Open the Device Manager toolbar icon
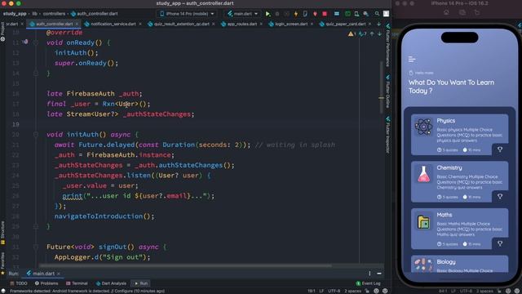The image size is (522, 294). click(356, 14)
